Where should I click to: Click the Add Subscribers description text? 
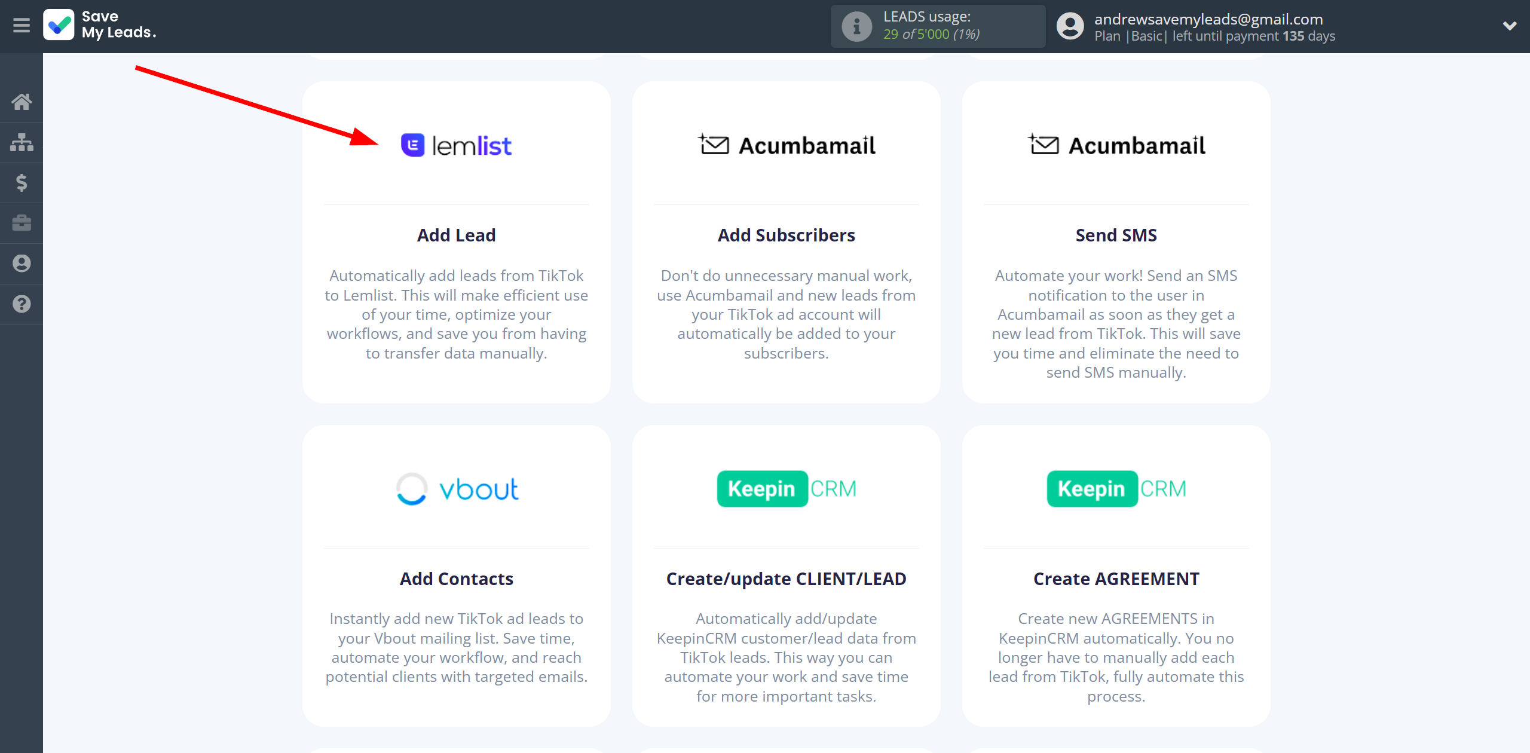[x=787, y=314]
